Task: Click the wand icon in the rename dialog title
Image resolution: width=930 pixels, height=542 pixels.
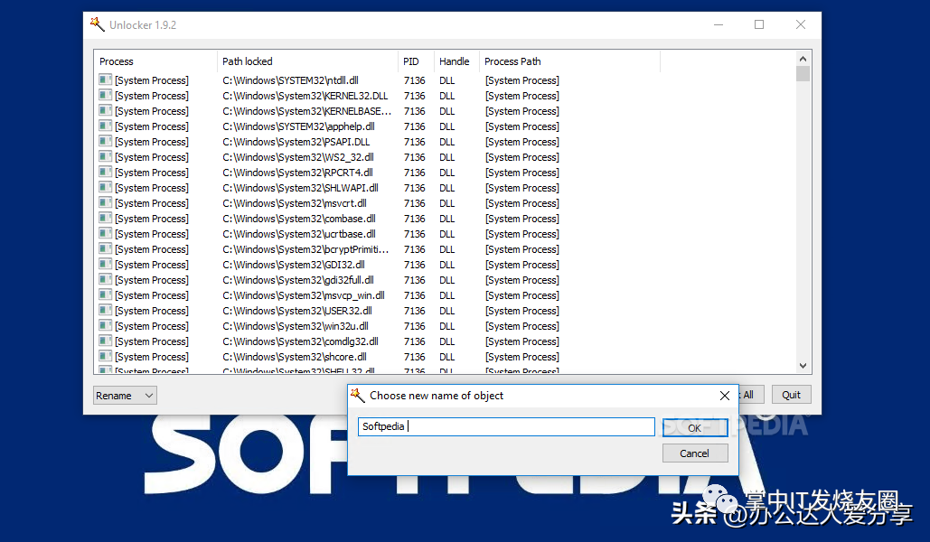Action: point(358,395)
